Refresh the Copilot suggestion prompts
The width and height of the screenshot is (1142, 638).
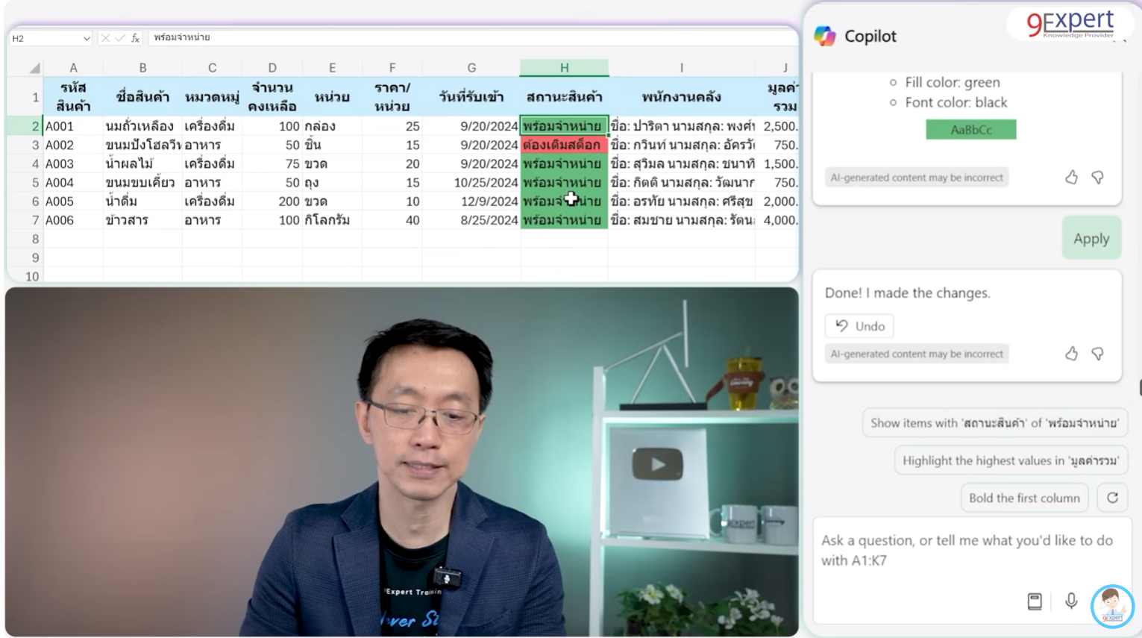click(x=1112, y=497)
